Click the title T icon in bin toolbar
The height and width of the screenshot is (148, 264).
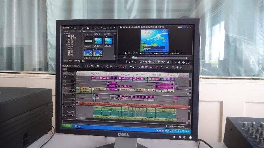[x=85, y=28]
